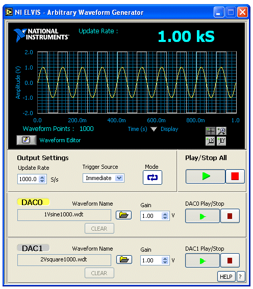Image resolution: width=253 pixels, height=289 pixels.
Task: Click DAC0 Gain stepper arrows
Action: click(x=165, y=216)
